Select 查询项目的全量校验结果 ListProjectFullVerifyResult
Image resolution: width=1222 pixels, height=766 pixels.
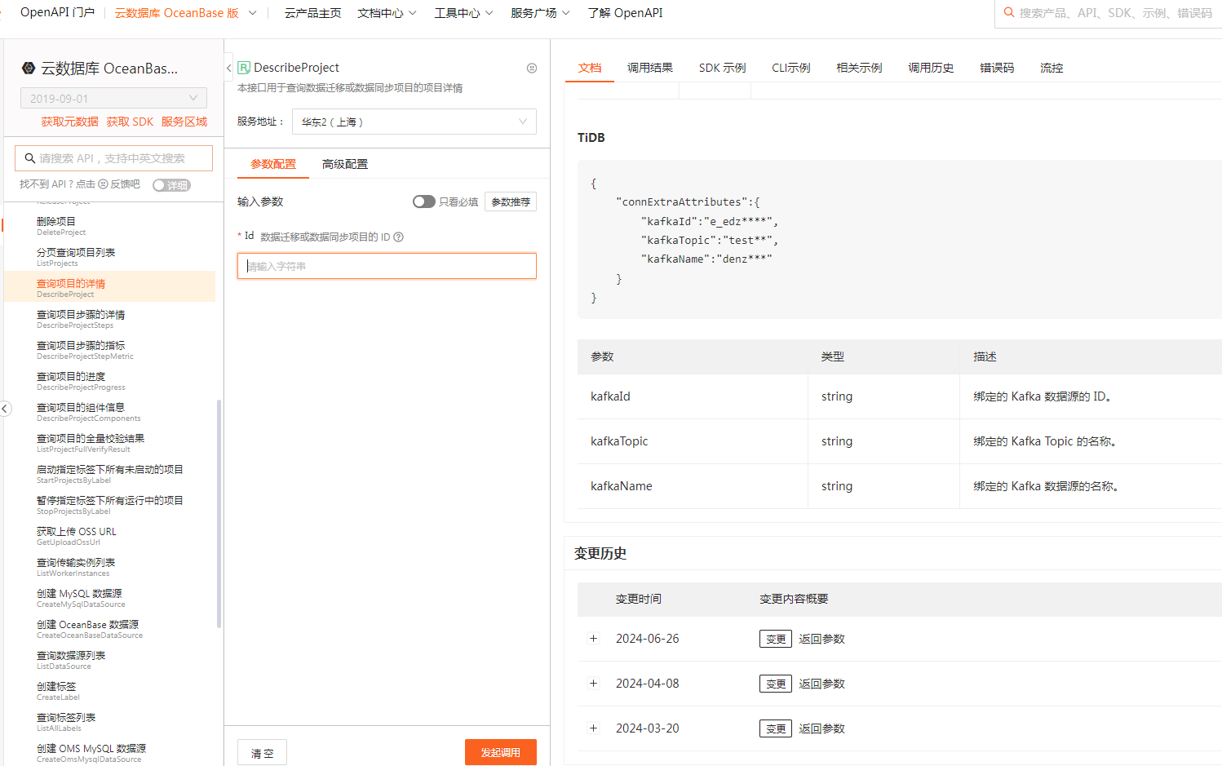[x=109, y=443]
